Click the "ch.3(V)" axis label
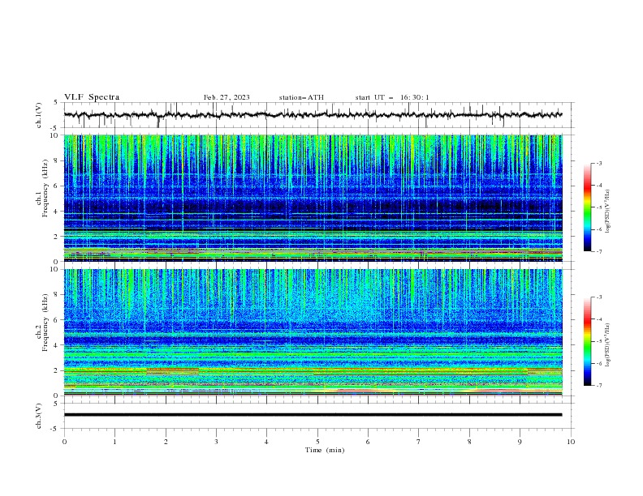 tap(39, 416)
